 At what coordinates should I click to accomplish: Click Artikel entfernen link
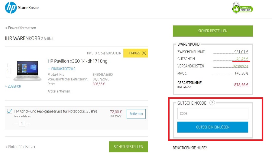pos(59,91)
